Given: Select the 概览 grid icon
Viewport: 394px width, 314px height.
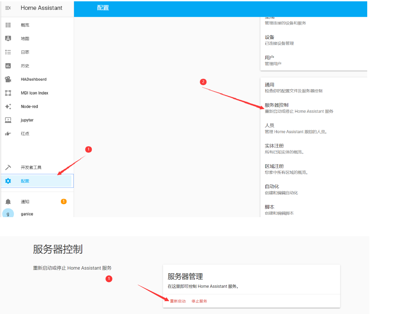Looking at the screenshot, I should coord(8,25).
